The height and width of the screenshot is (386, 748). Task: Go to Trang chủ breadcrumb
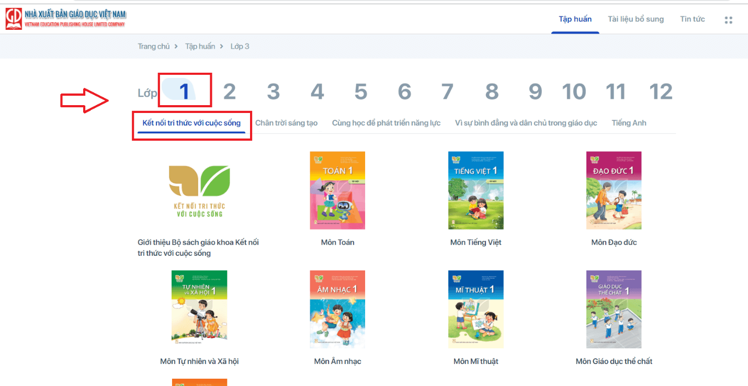[154, 47]
